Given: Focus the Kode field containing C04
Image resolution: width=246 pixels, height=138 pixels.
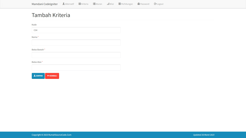Looking at the screenshot, I should pos(76,30).
